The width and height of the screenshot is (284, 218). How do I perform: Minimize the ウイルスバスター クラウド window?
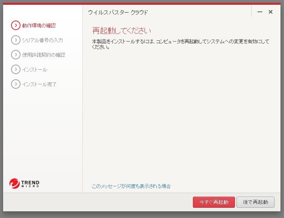coord(260,12)
